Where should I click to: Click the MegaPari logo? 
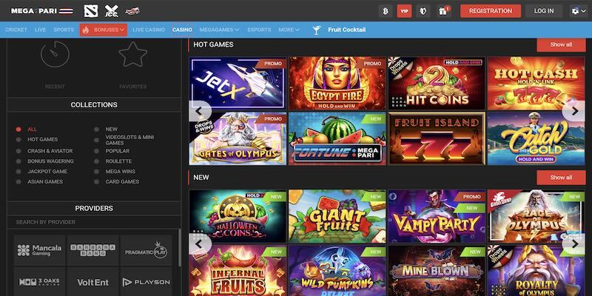pyautogui.click(x=42, y=11)
